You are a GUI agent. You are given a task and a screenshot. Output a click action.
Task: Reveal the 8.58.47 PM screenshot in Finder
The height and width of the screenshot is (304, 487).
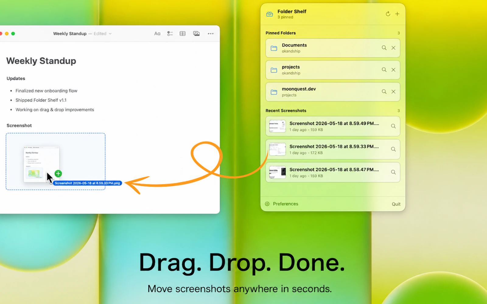tap(393, 172)
